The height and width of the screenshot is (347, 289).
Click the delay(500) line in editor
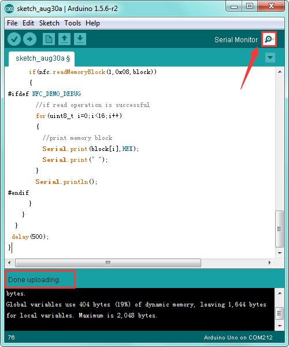click(x=30, y=237)
